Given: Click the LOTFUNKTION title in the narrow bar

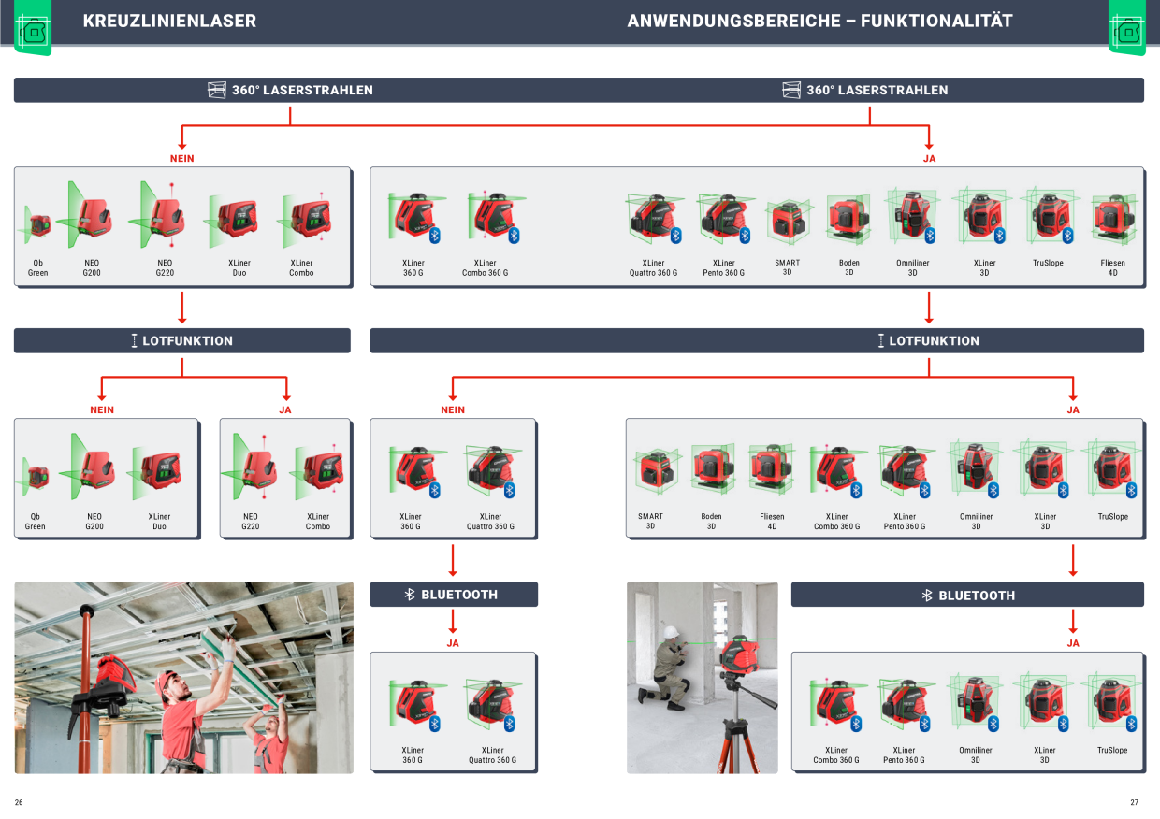Looking at the screenshot, I should [x=188, y=340].
